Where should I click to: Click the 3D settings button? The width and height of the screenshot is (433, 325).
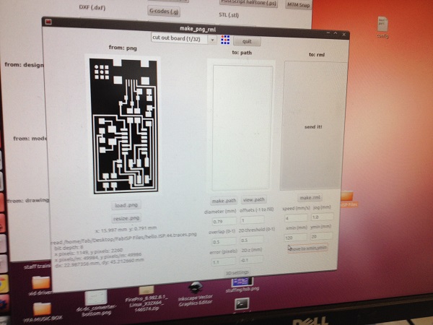[237, 273]
